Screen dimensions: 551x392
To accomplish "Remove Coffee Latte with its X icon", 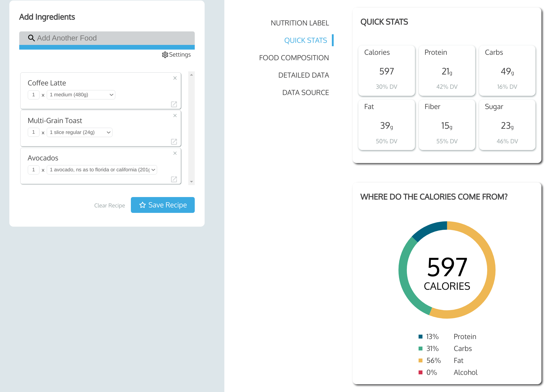I will pyautogui.click(x=175, y=78).
